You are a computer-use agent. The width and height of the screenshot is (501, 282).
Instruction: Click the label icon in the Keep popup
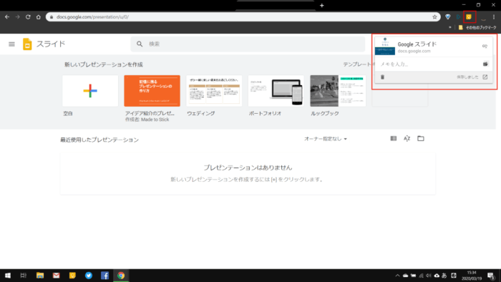pos(485,47)
